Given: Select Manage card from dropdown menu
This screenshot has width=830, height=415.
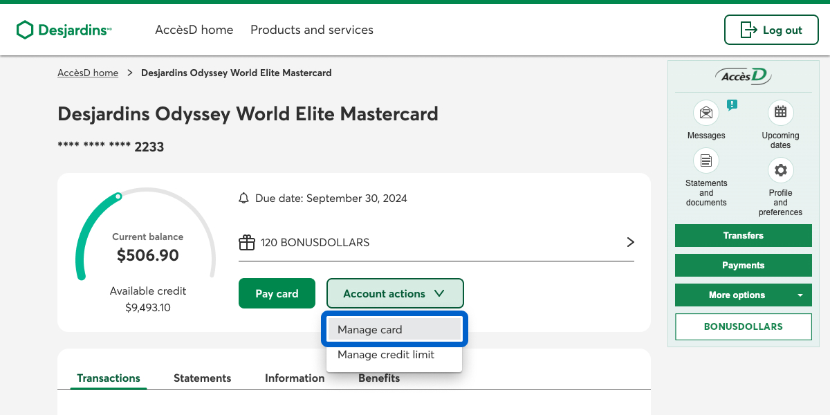Looking at the screenshot, I should click(394, 329).
